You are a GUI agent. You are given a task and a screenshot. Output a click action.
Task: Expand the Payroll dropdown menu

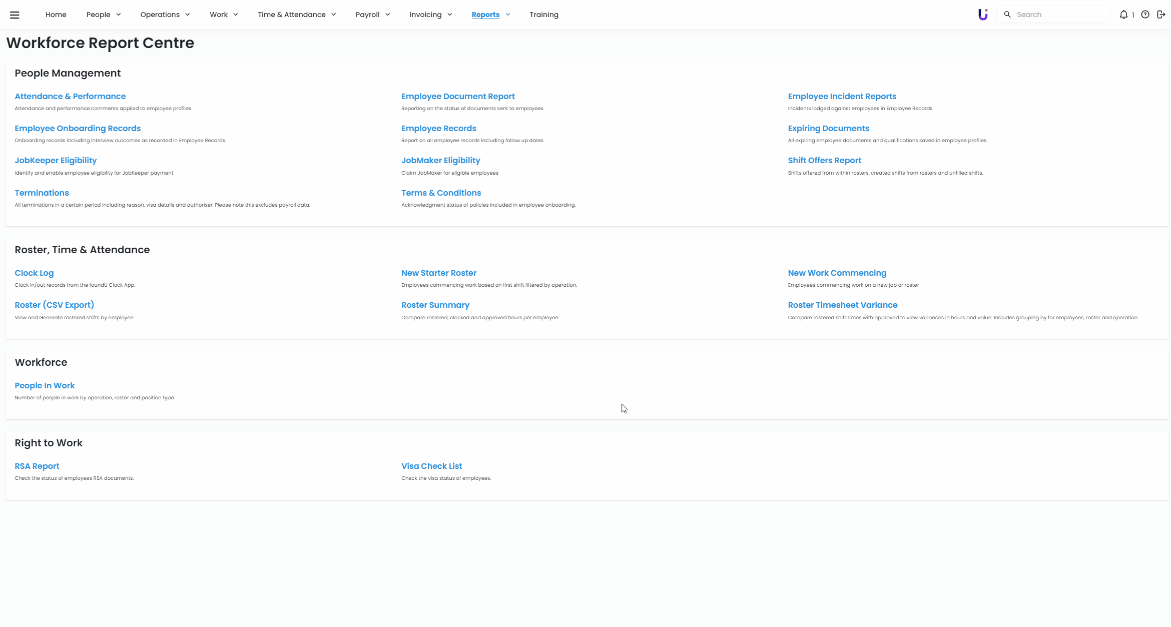click(x=372, y=15)
